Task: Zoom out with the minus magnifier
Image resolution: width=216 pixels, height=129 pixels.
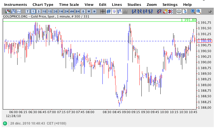Action: [198, 11]
